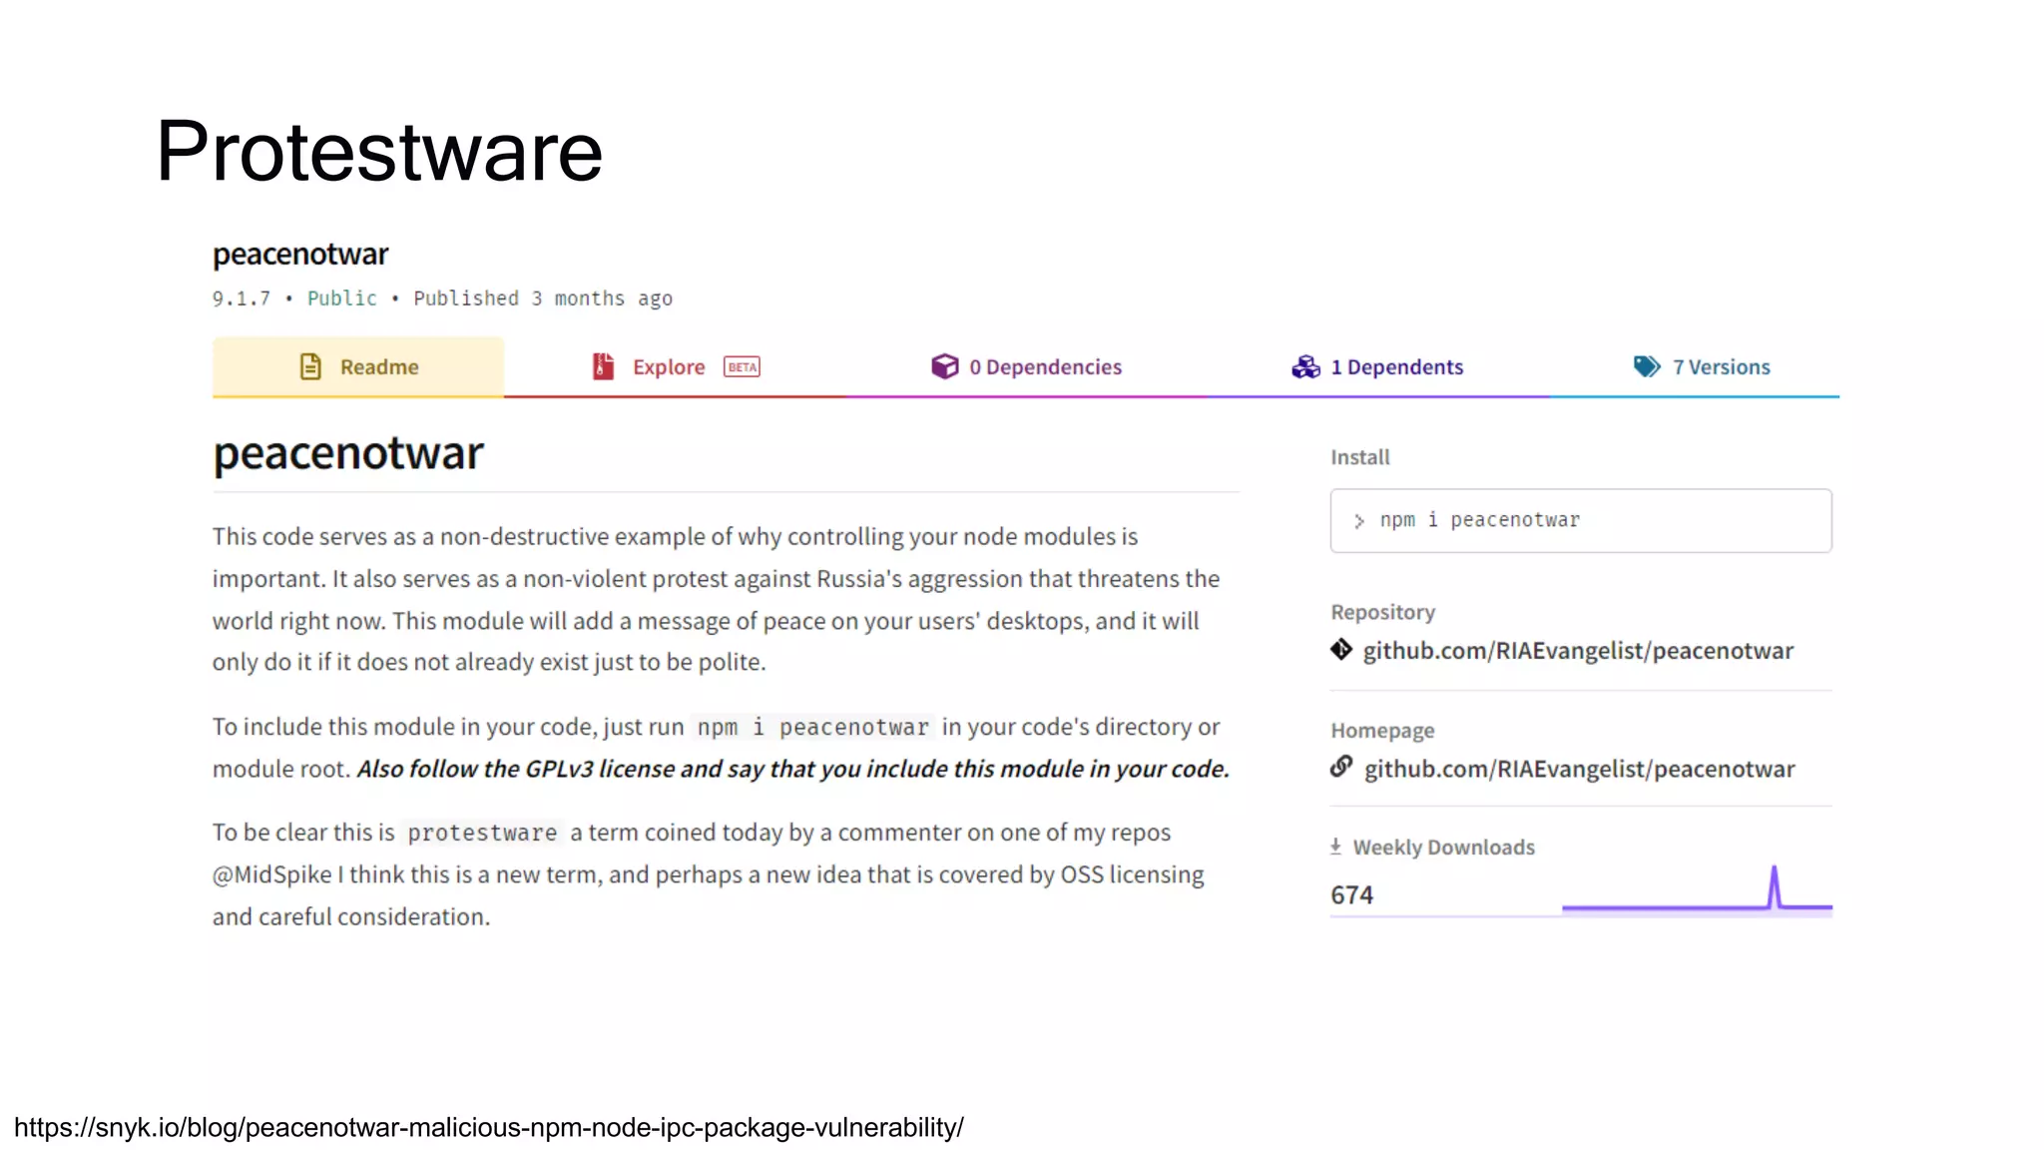Click the small peacenotwar package title at top
The height and width of the screenshot is (1150, 2044).
[300, 255]
